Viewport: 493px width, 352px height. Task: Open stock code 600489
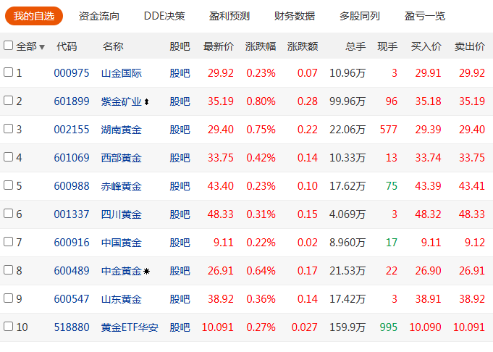pos(72,271)
